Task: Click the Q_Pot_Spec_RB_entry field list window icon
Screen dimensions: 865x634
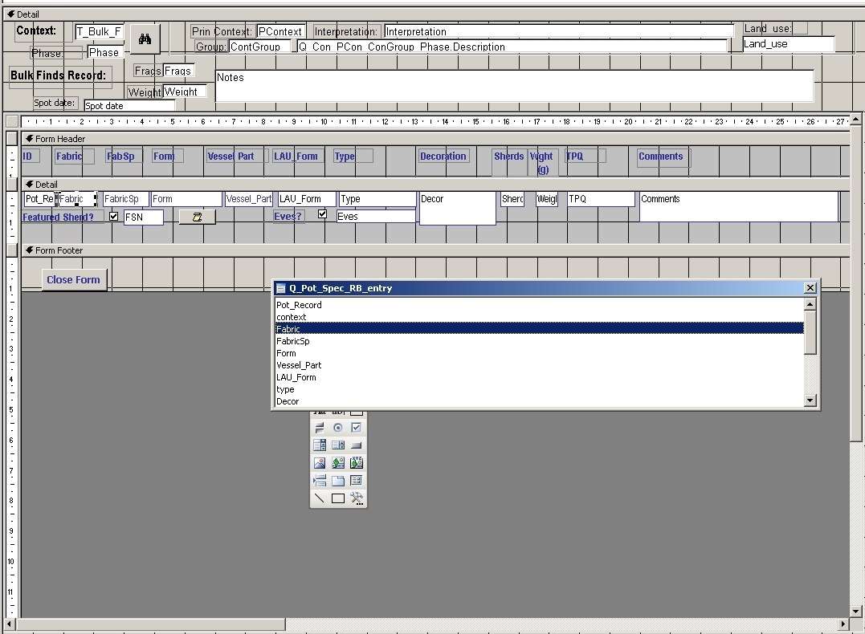Action: coord(281,288)
